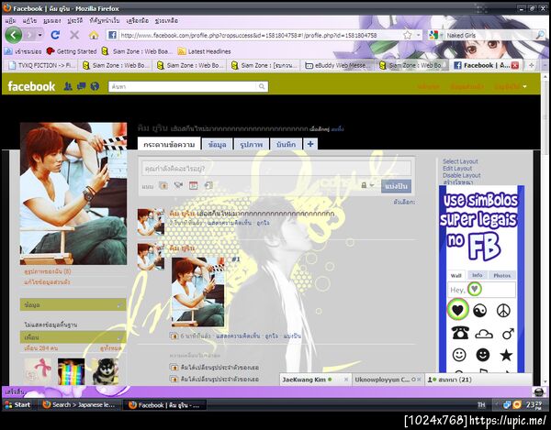
Task: Open the back/forward history dropdown arrow
Action: (x=39, y=35)
